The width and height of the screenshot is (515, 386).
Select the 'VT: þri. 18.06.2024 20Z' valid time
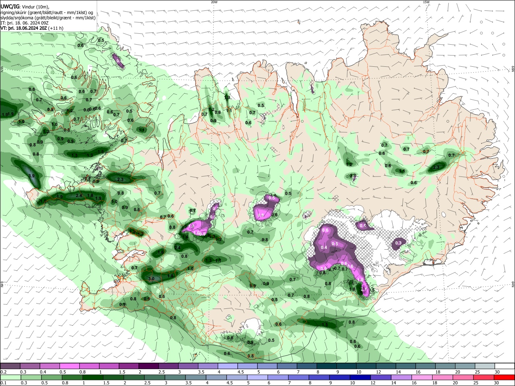24,28
